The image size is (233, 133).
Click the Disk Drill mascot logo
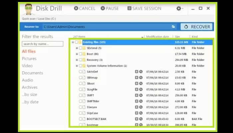(29, 9)
